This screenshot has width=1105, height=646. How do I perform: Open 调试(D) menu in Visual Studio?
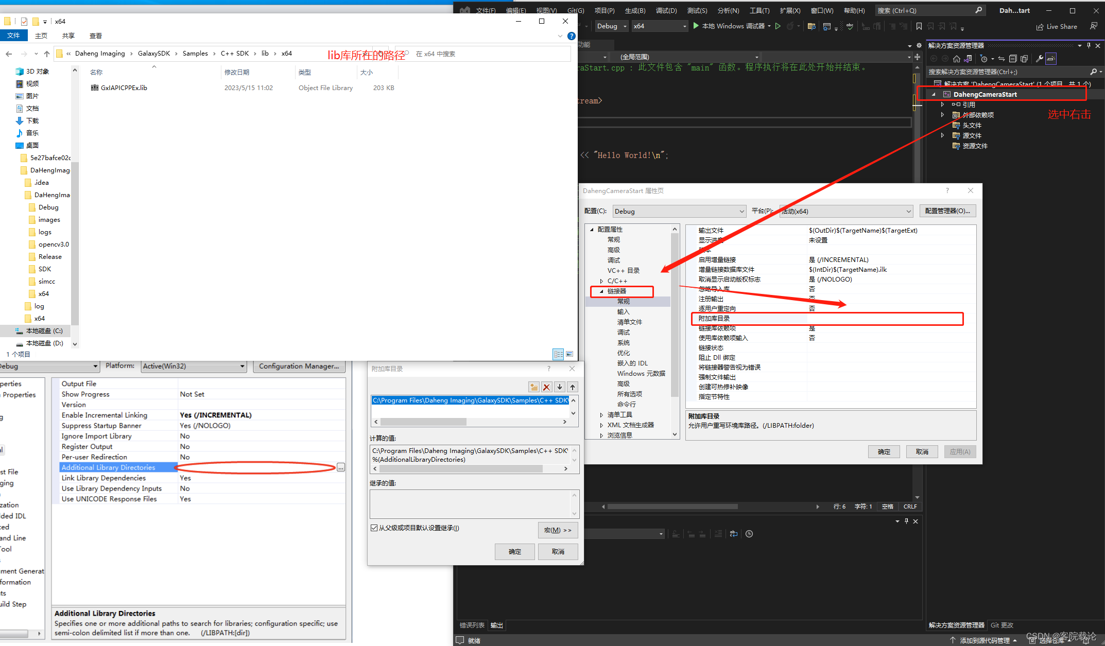[x=666, y=10]
